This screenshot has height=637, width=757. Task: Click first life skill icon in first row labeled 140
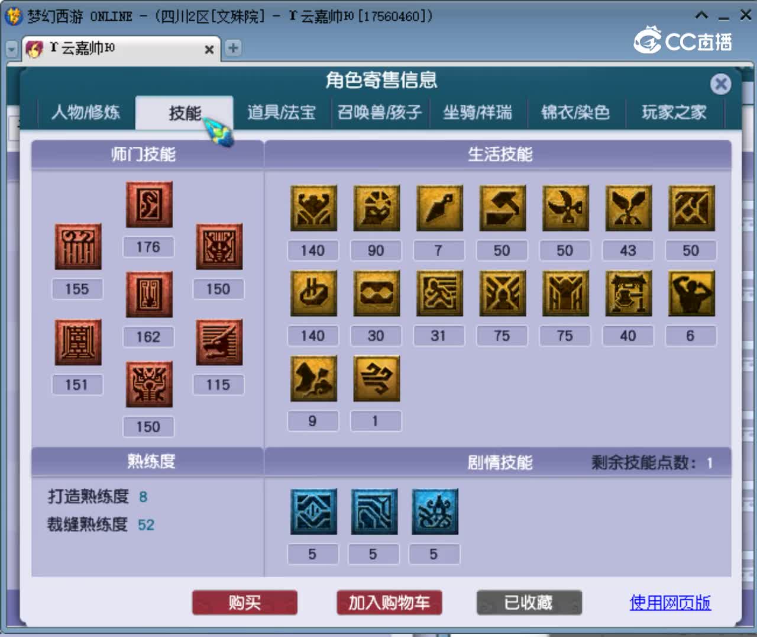[x=313, y=208]
